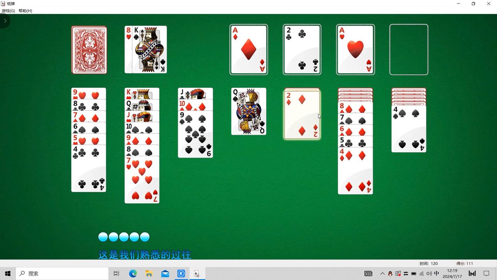Expand the left side panel arrow

5,21
